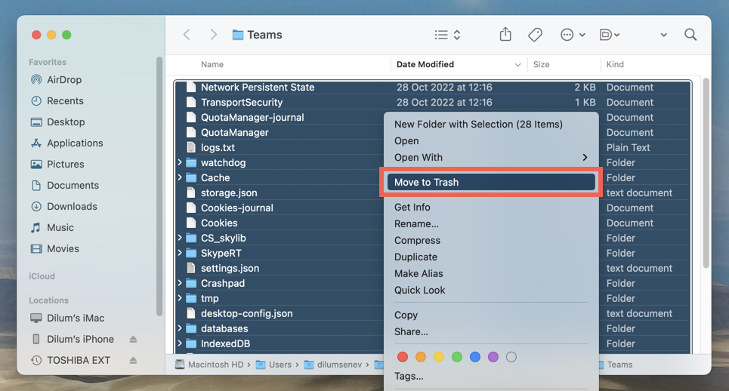Expand the Crashpad folder disclosure triangle
Screen dimensions: 729x391
(180, 283)
